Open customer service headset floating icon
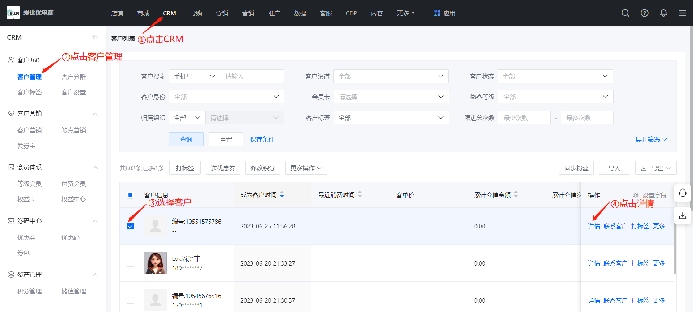693x312 pixels. click(x=683, y=193)
